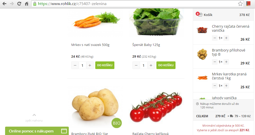Viewport: 255px width, 135px height.
Task: Decrease Brambory přílohové cart quantity
Action: coord(215,62)
